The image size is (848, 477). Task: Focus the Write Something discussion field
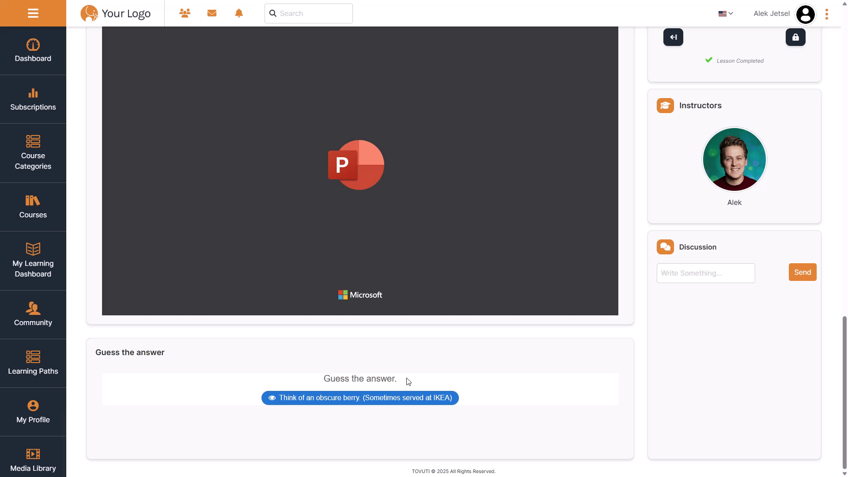coord(706,273)
